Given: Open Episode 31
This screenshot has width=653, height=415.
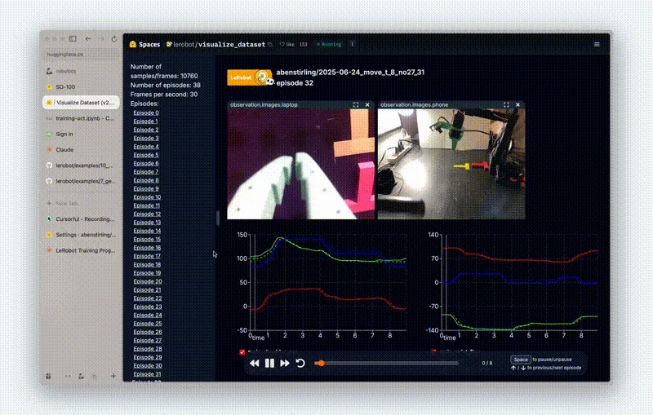Looking at the screenshot, I should coord(147,374).
